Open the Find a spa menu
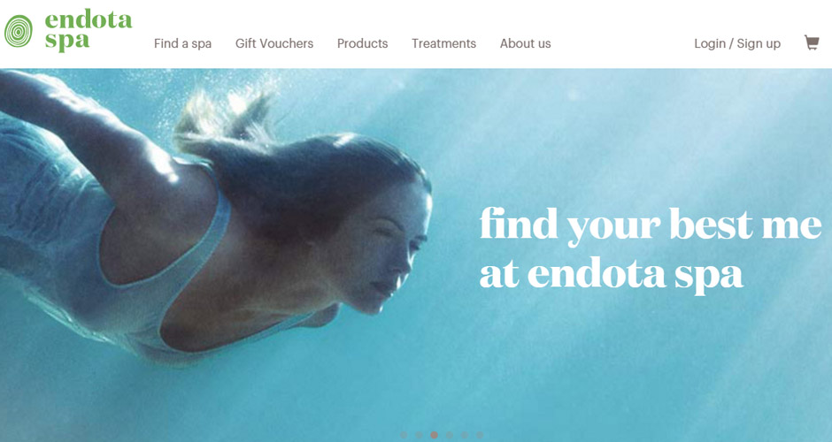Screen dimensions: 832x442 click(x=182, y=43)
